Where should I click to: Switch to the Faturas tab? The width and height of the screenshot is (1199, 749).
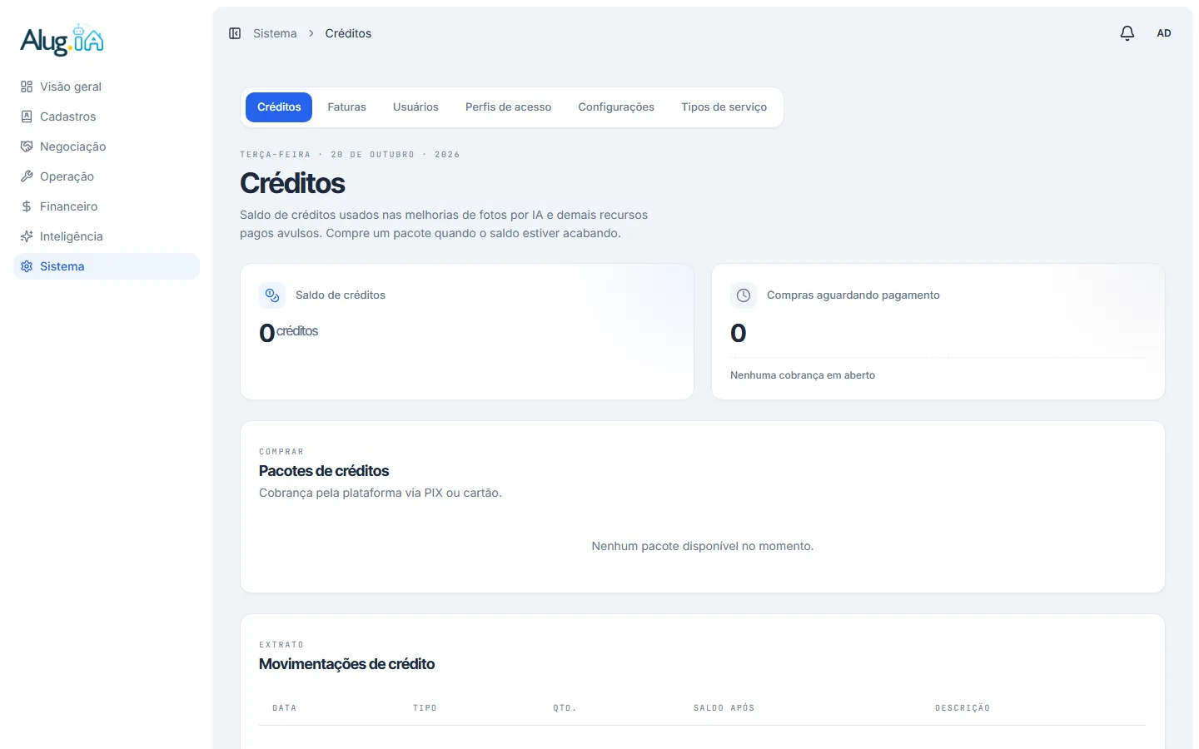click(x=347, y=107)
